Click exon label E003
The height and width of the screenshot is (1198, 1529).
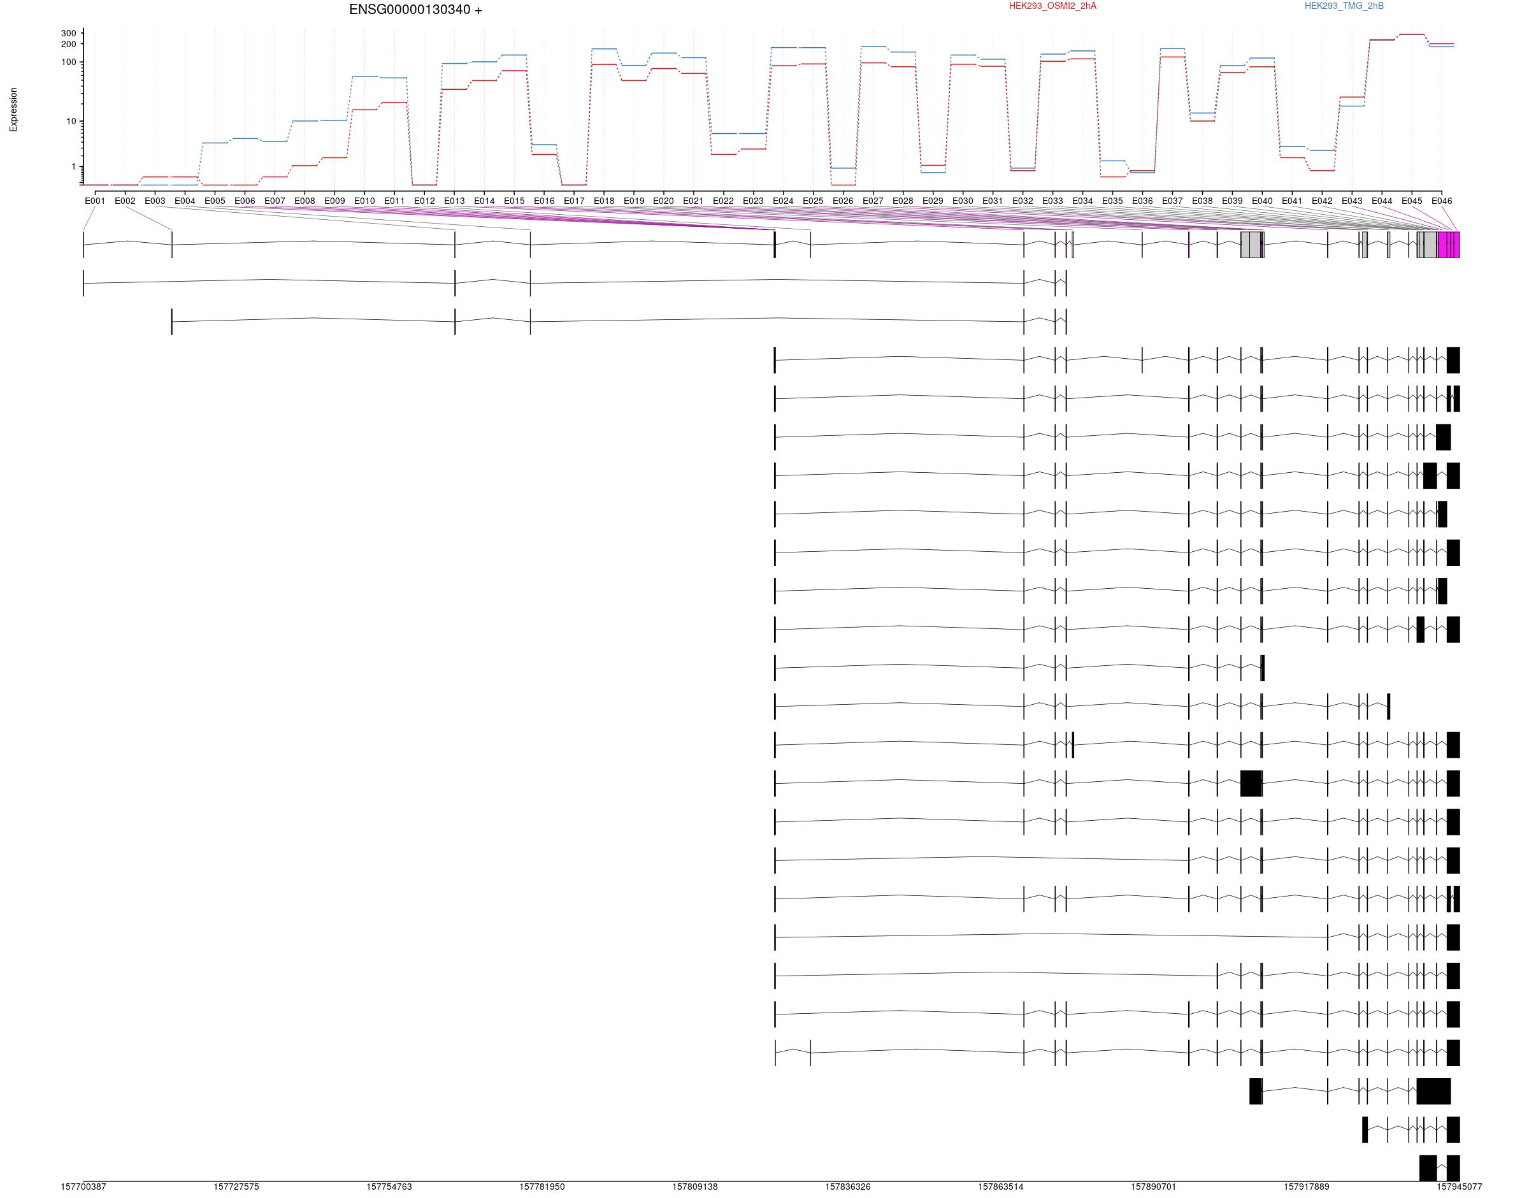(x=155, y=201)
